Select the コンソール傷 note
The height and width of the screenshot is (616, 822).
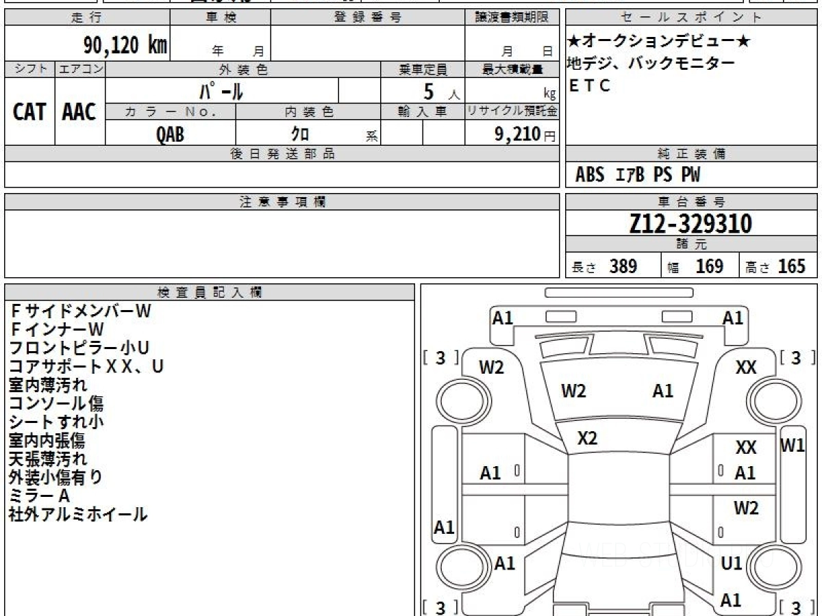click(56, 404)
